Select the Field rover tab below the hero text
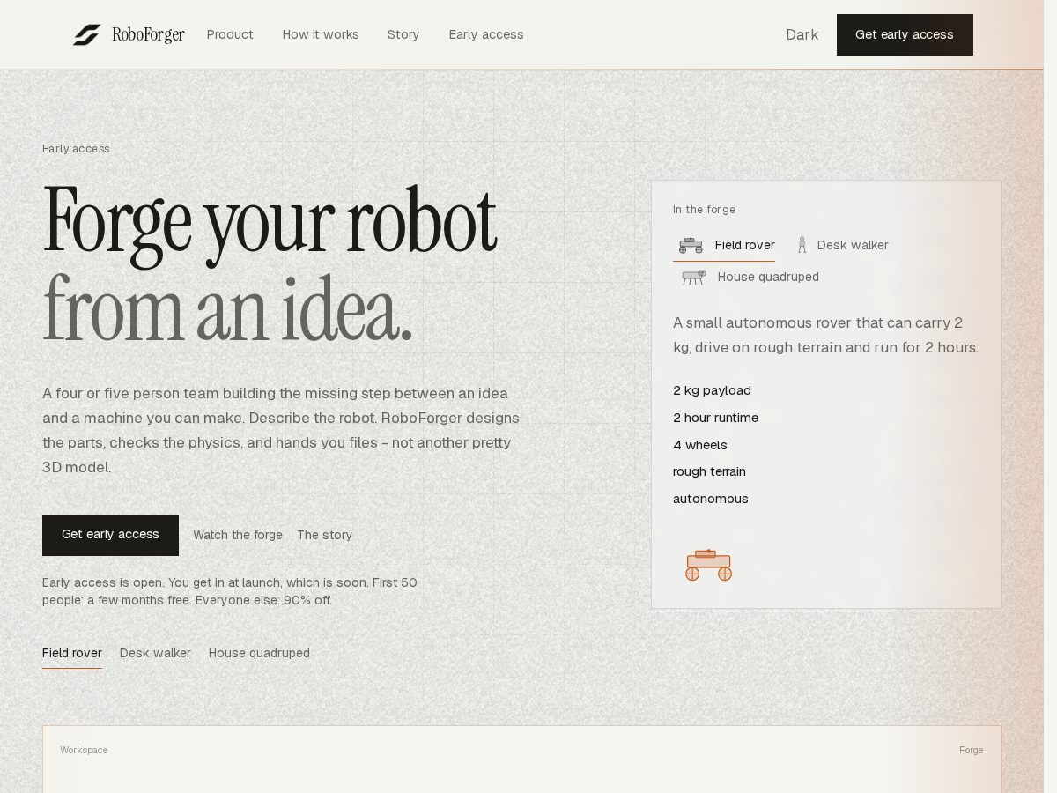The width and height of the screenshot is (1057, 793). (x=72, y=654)
